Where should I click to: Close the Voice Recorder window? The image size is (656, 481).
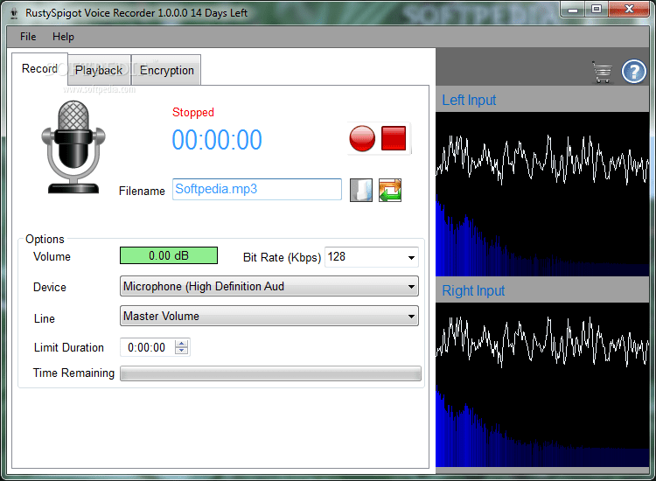(x=629, y=10)
